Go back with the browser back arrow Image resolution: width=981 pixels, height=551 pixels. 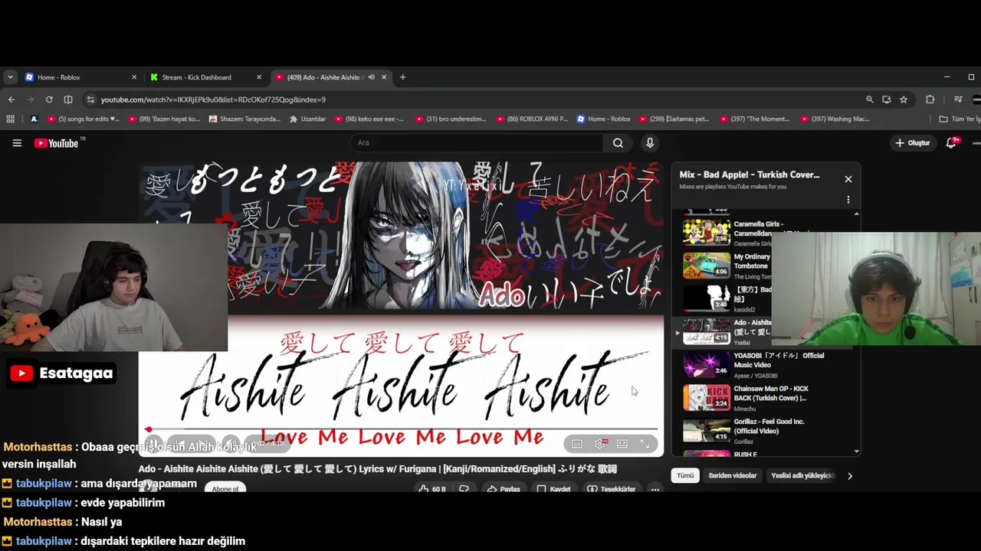11,99
